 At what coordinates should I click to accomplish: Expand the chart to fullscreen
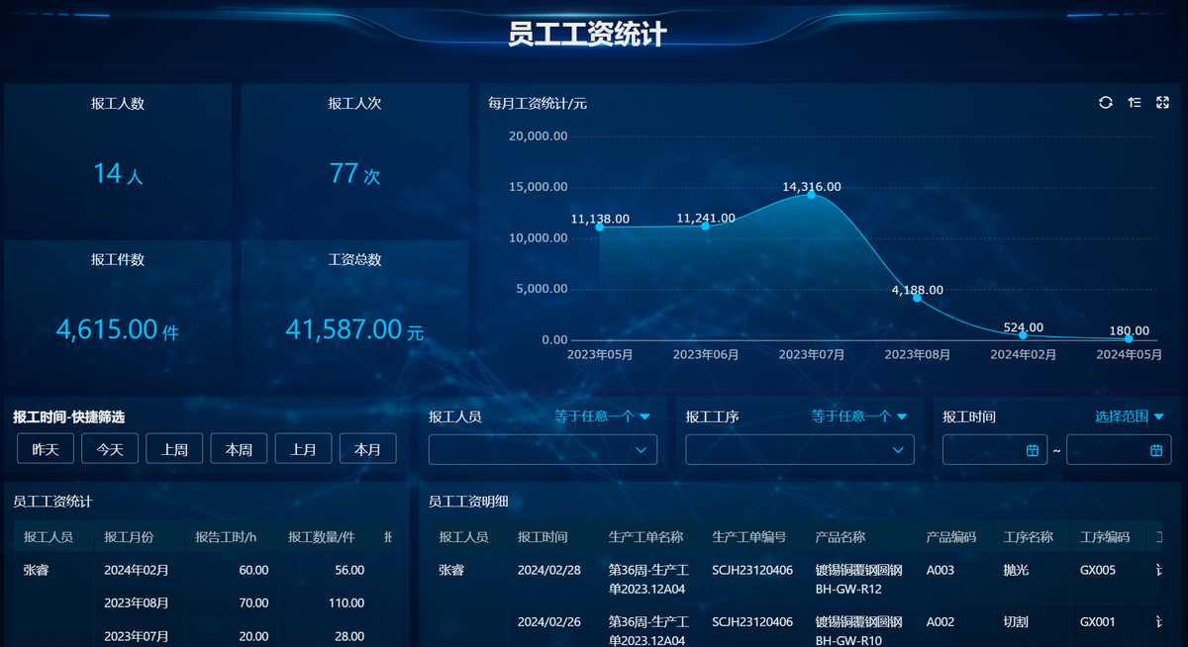(x=1163, y=103)
